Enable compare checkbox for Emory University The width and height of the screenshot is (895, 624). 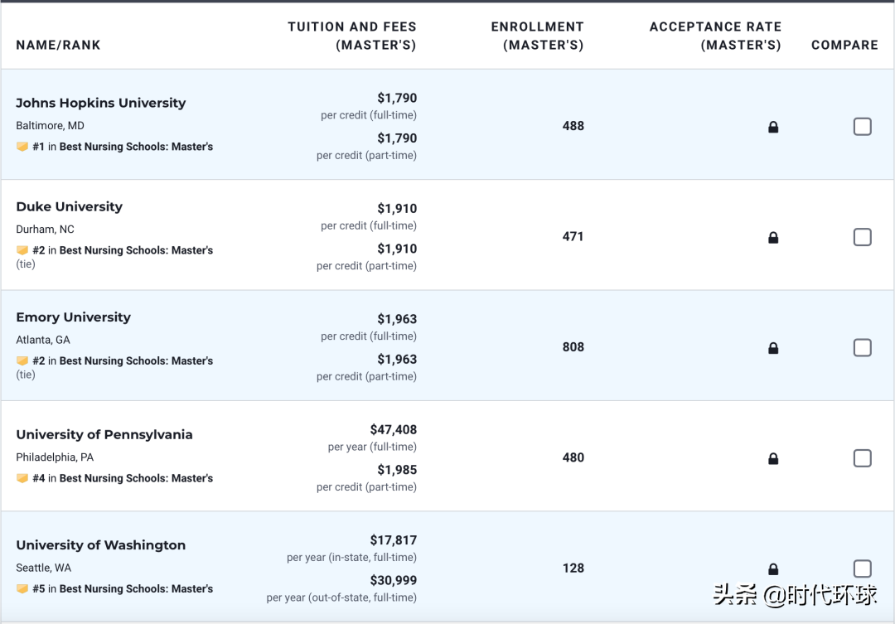click(x=862, y=347)
